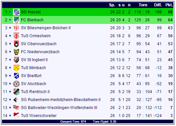176x126 pixels.
Task: Click the Pkt. column header
Action: tap(169, 5)
